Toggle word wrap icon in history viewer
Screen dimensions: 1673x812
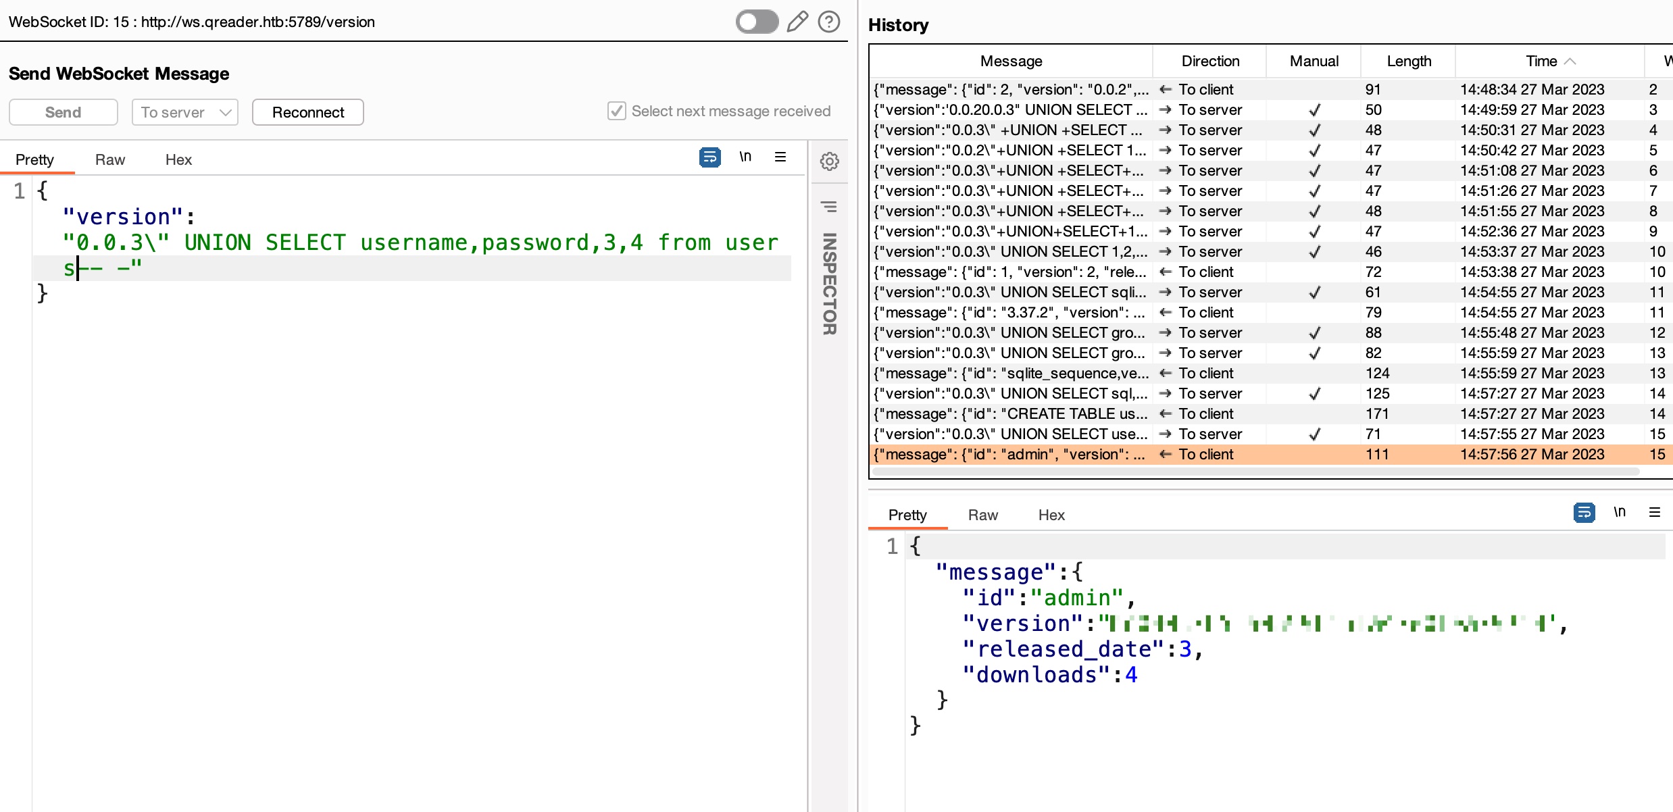[x=1584, y=513]
